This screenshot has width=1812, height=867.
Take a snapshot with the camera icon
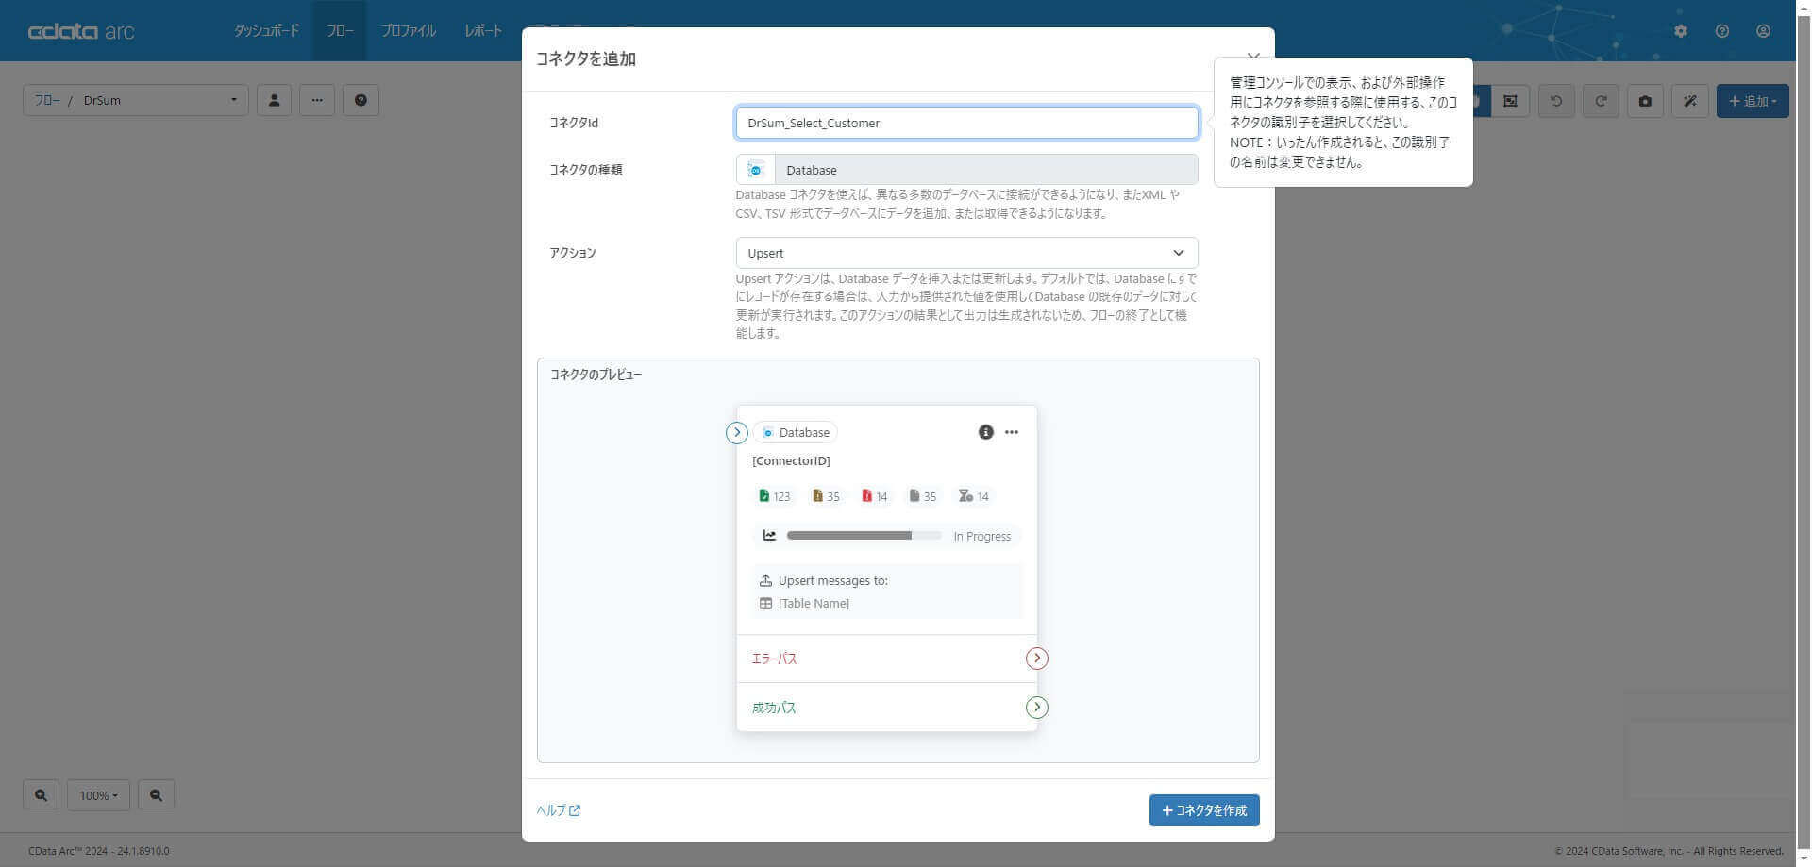(1645, 100)
